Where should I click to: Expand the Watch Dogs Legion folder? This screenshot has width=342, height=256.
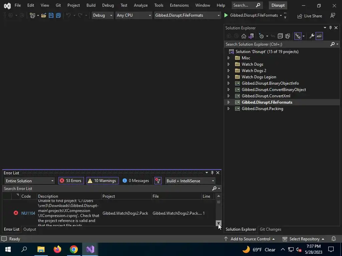click(228, 77)
